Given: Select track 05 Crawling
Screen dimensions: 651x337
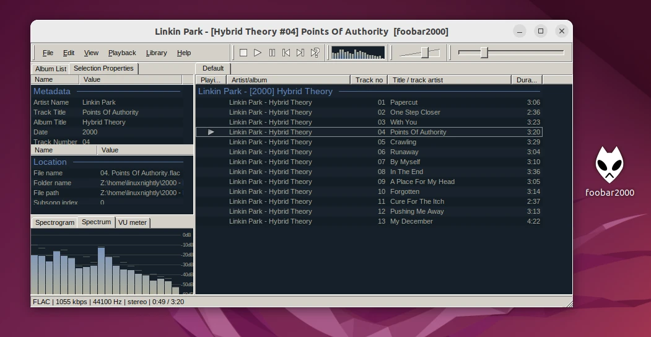Looking at the screenshot, I should tap(369, 142).
